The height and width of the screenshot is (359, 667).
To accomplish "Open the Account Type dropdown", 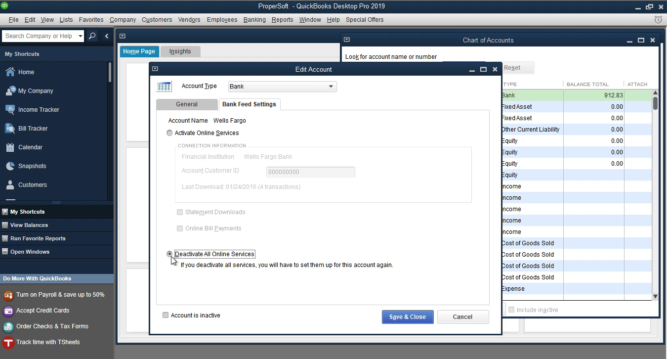I will click(x=283, y=87).
